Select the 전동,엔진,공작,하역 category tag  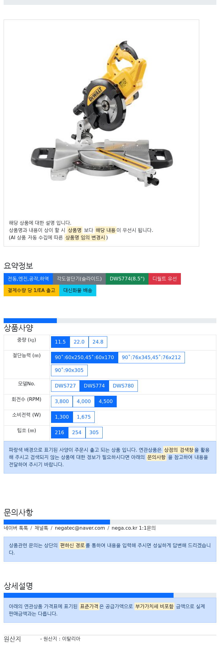coord(28,279)
